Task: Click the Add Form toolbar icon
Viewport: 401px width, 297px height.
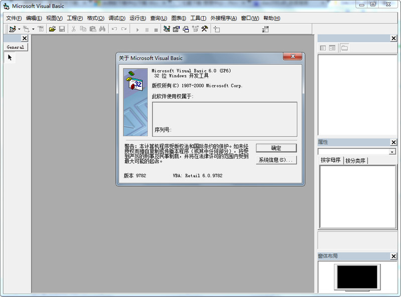Action: coord(26,29)
